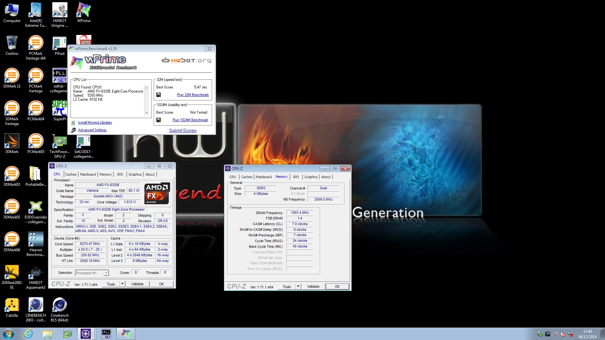
Task: Open SPD tab in left CPU-Z window
Action: tap(120, 174)
